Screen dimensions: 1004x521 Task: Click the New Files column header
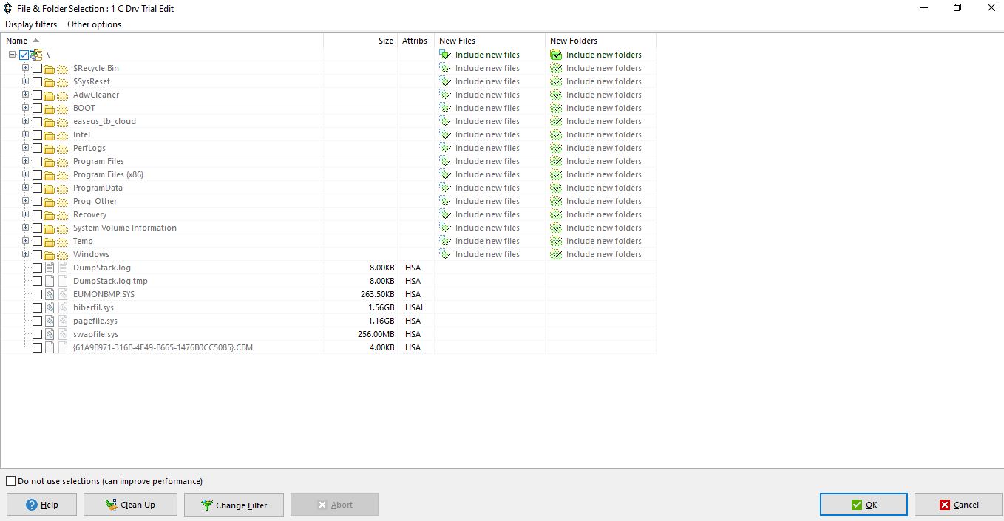point(489,41)
